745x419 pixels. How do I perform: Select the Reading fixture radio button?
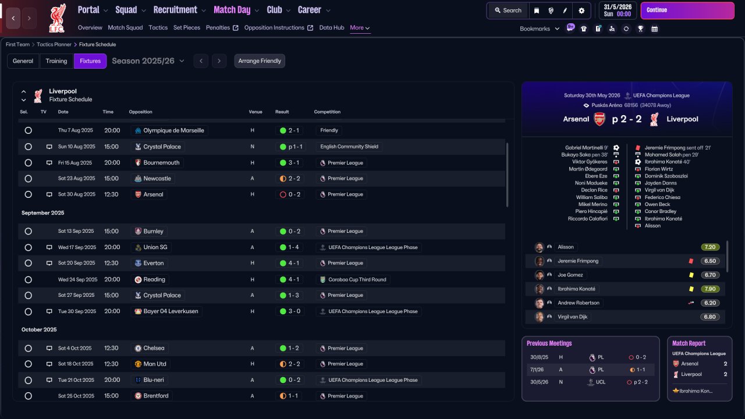(28, 279)
